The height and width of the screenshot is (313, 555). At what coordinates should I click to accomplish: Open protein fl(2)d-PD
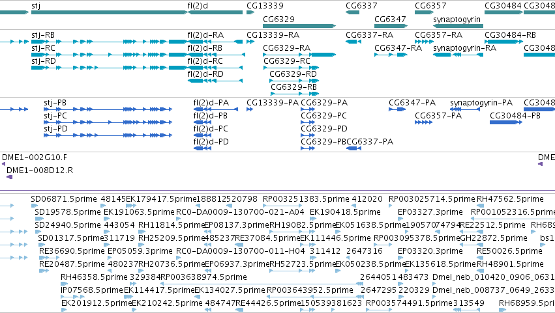pos(211,143)
